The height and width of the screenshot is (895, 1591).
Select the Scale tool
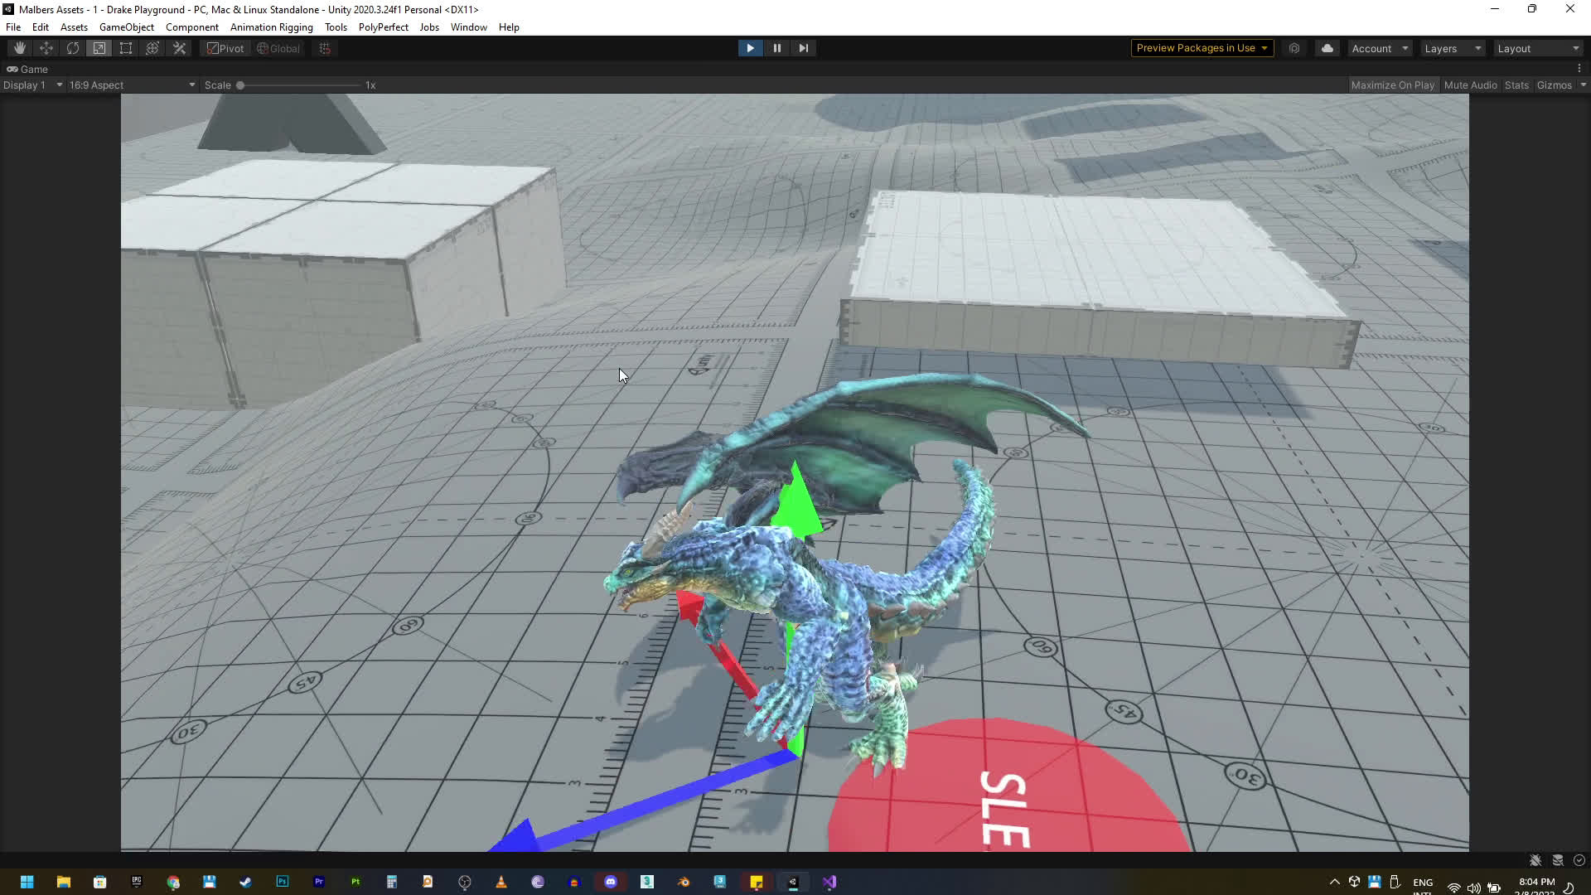pyautogui.click(x=99, y=48)
